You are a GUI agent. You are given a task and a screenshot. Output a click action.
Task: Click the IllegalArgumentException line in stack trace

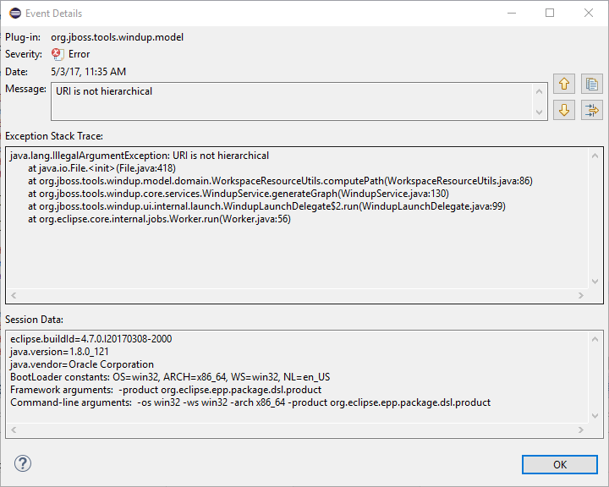[140, 156]
